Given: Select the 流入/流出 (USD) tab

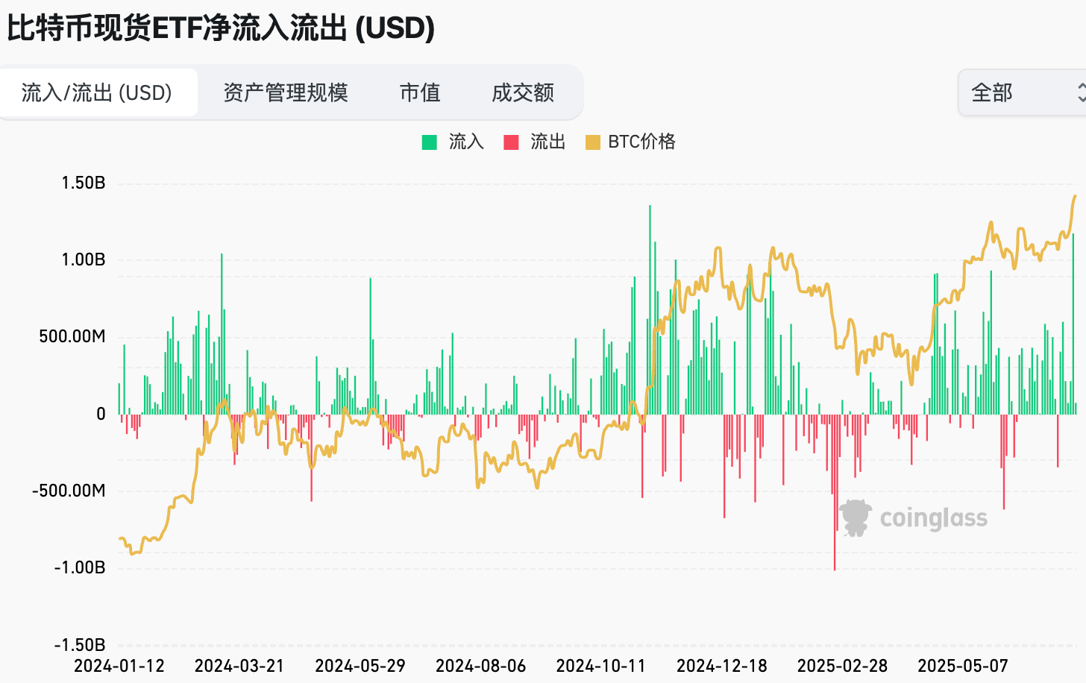Looking at the screenshot, I should pyautogui.click(x=97, y=92).
